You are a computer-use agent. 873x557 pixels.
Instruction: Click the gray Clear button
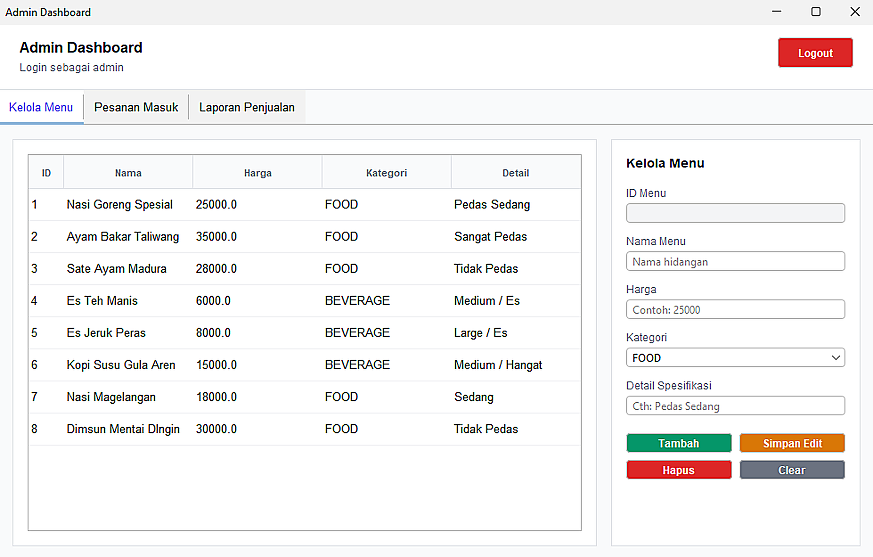792,470
